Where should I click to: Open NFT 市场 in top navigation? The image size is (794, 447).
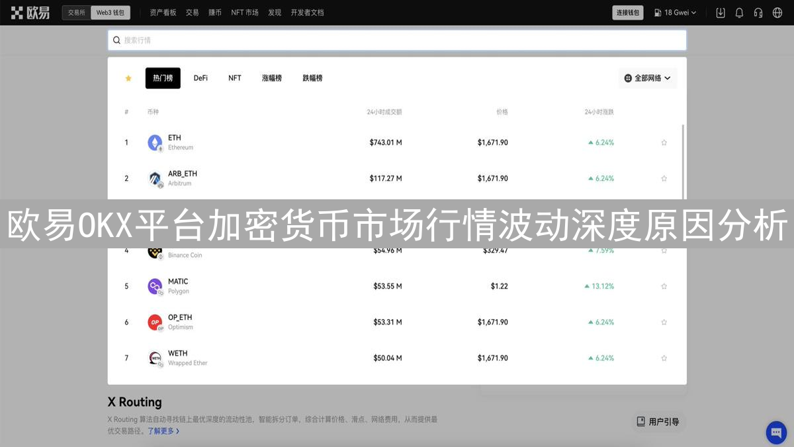(245, 13)
